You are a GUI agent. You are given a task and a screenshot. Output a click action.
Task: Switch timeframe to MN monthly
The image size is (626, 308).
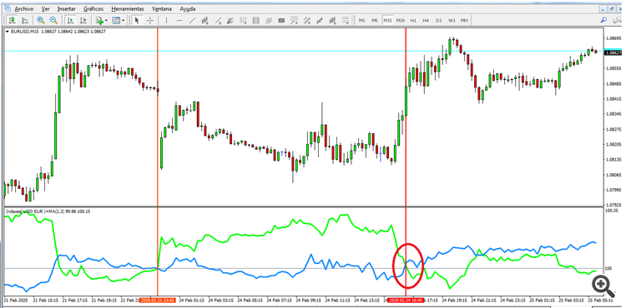pyautogui.click(x=464, y=20)
